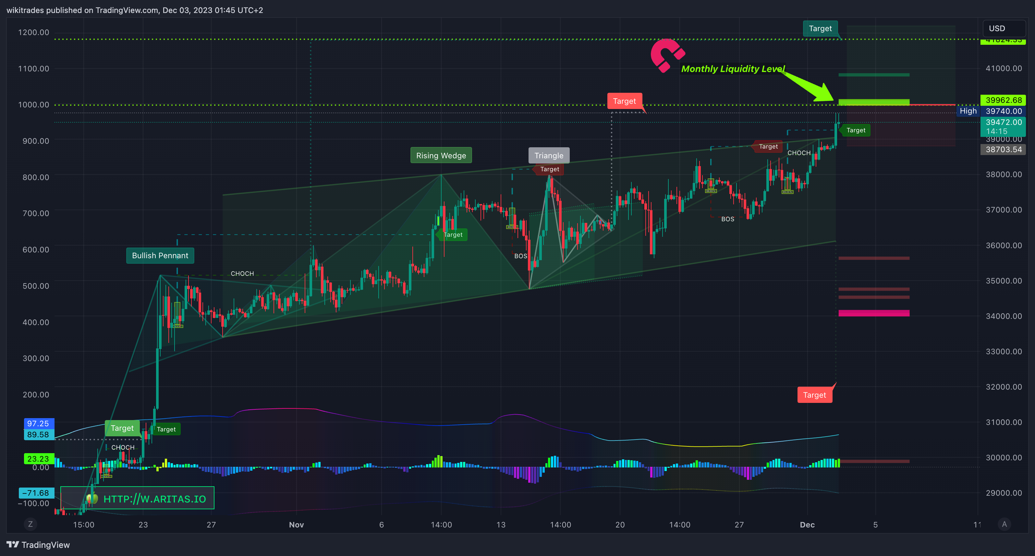Screen dimensions: 1035x556
Task: Select the Rising Wedge pattern label
Action: coord(441,155)
